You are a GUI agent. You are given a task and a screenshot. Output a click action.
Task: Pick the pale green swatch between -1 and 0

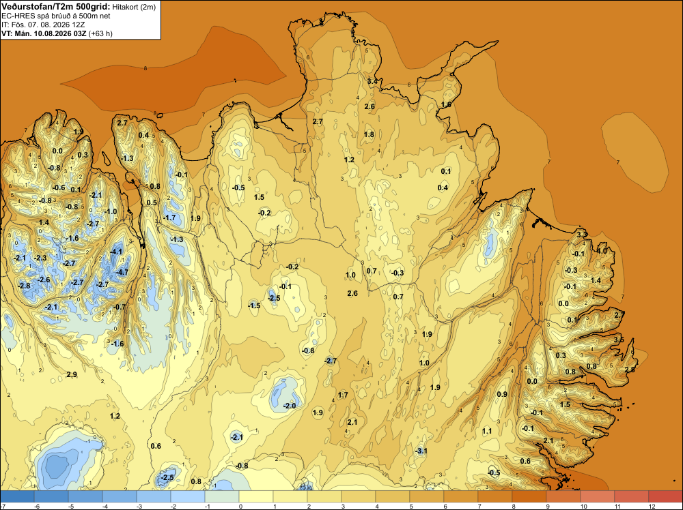222,496
